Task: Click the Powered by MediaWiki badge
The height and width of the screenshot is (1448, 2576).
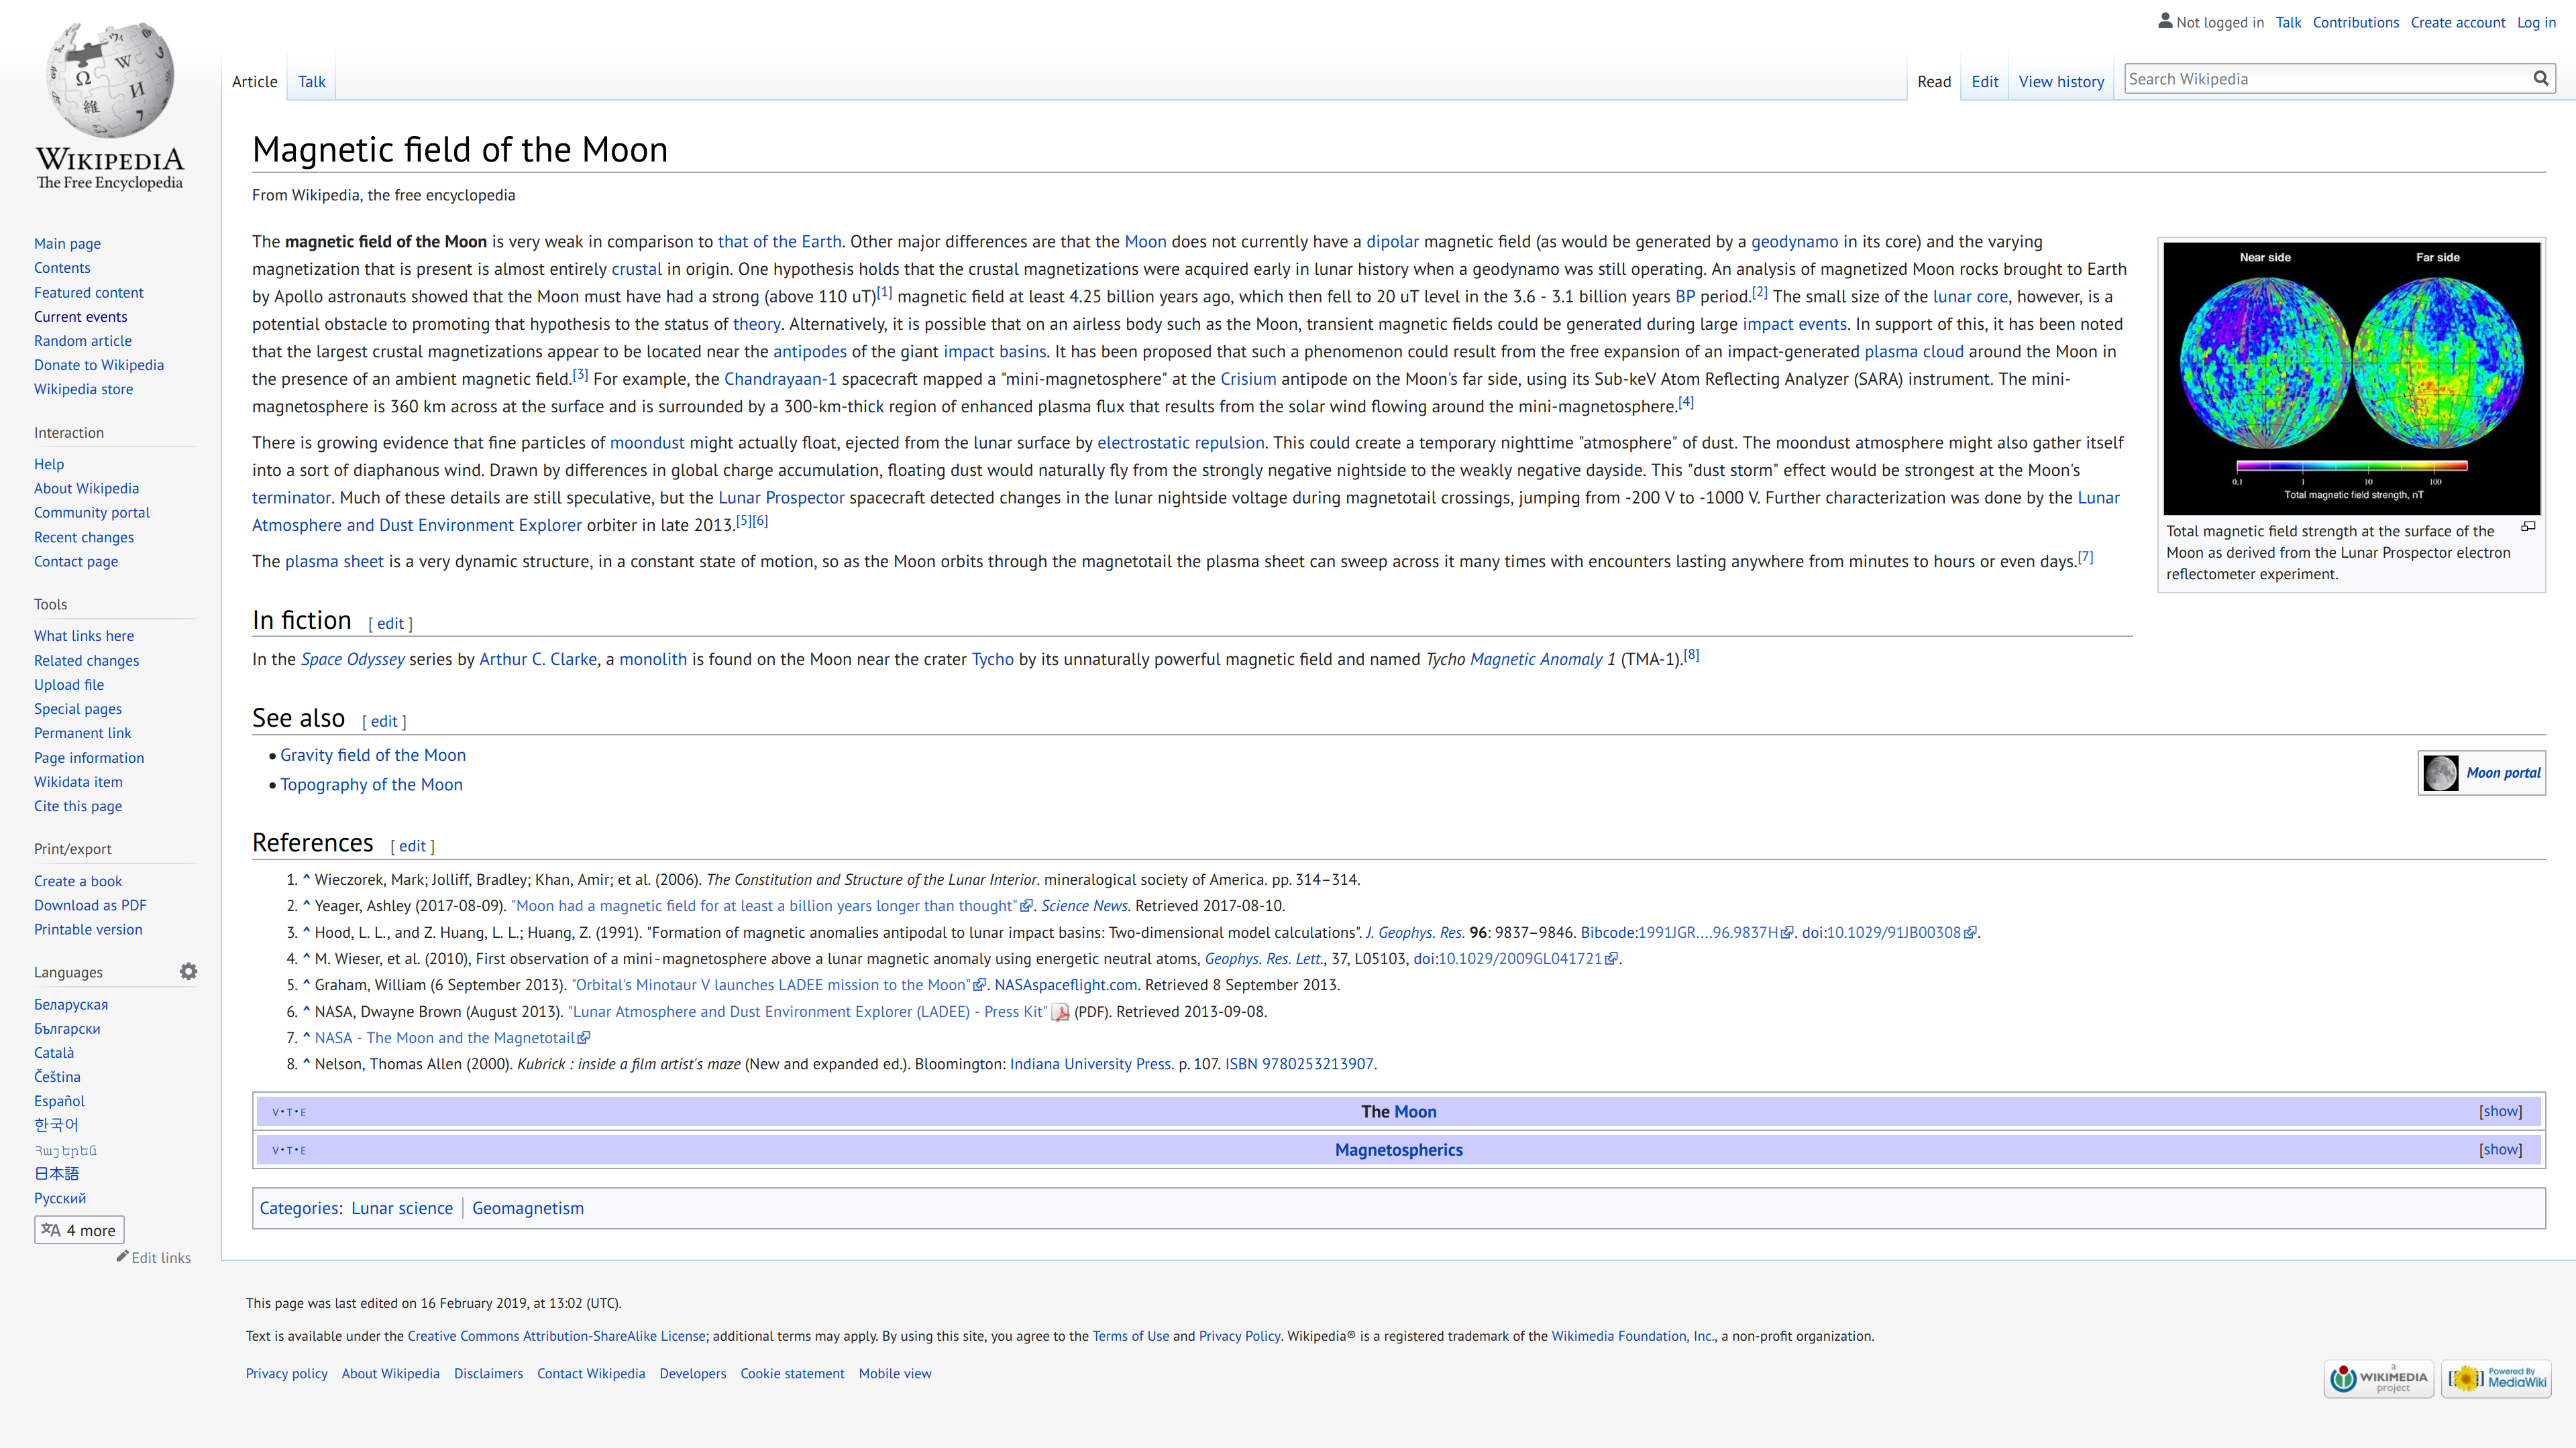Action: (x=2496, y=1379)
